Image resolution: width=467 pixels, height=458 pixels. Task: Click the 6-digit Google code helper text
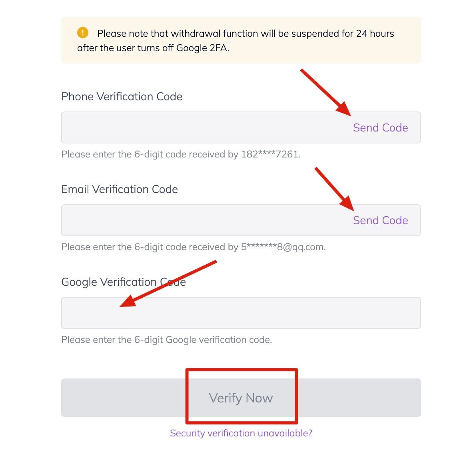click(166, 340)
